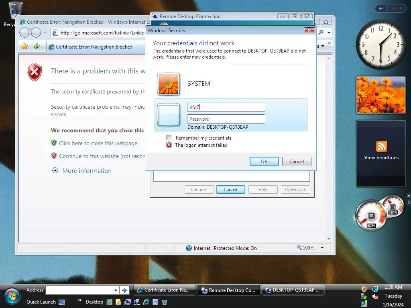Open the zoom level 100% dropdown arrow
The width and height of the screenshot is (411, 308).
click(322, 248)
